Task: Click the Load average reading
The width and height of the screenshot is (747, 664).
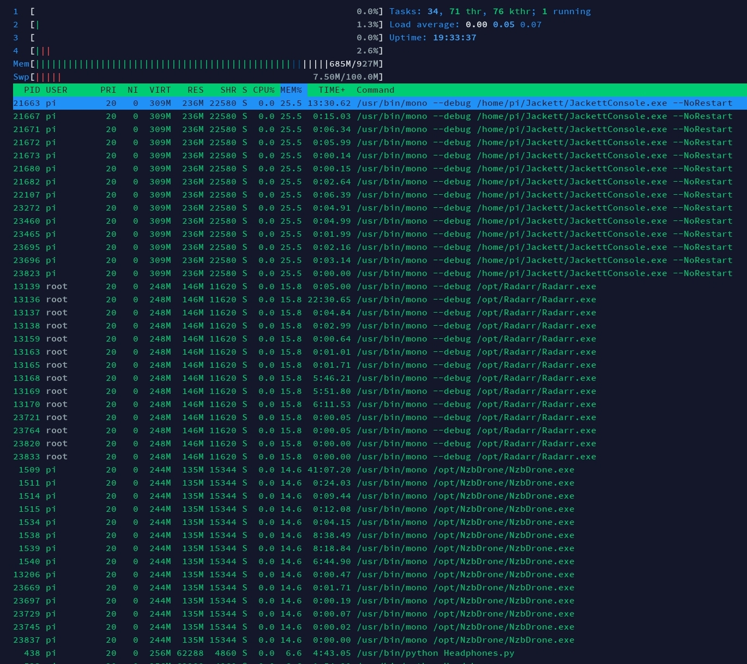Action: (x=466, y=25)
